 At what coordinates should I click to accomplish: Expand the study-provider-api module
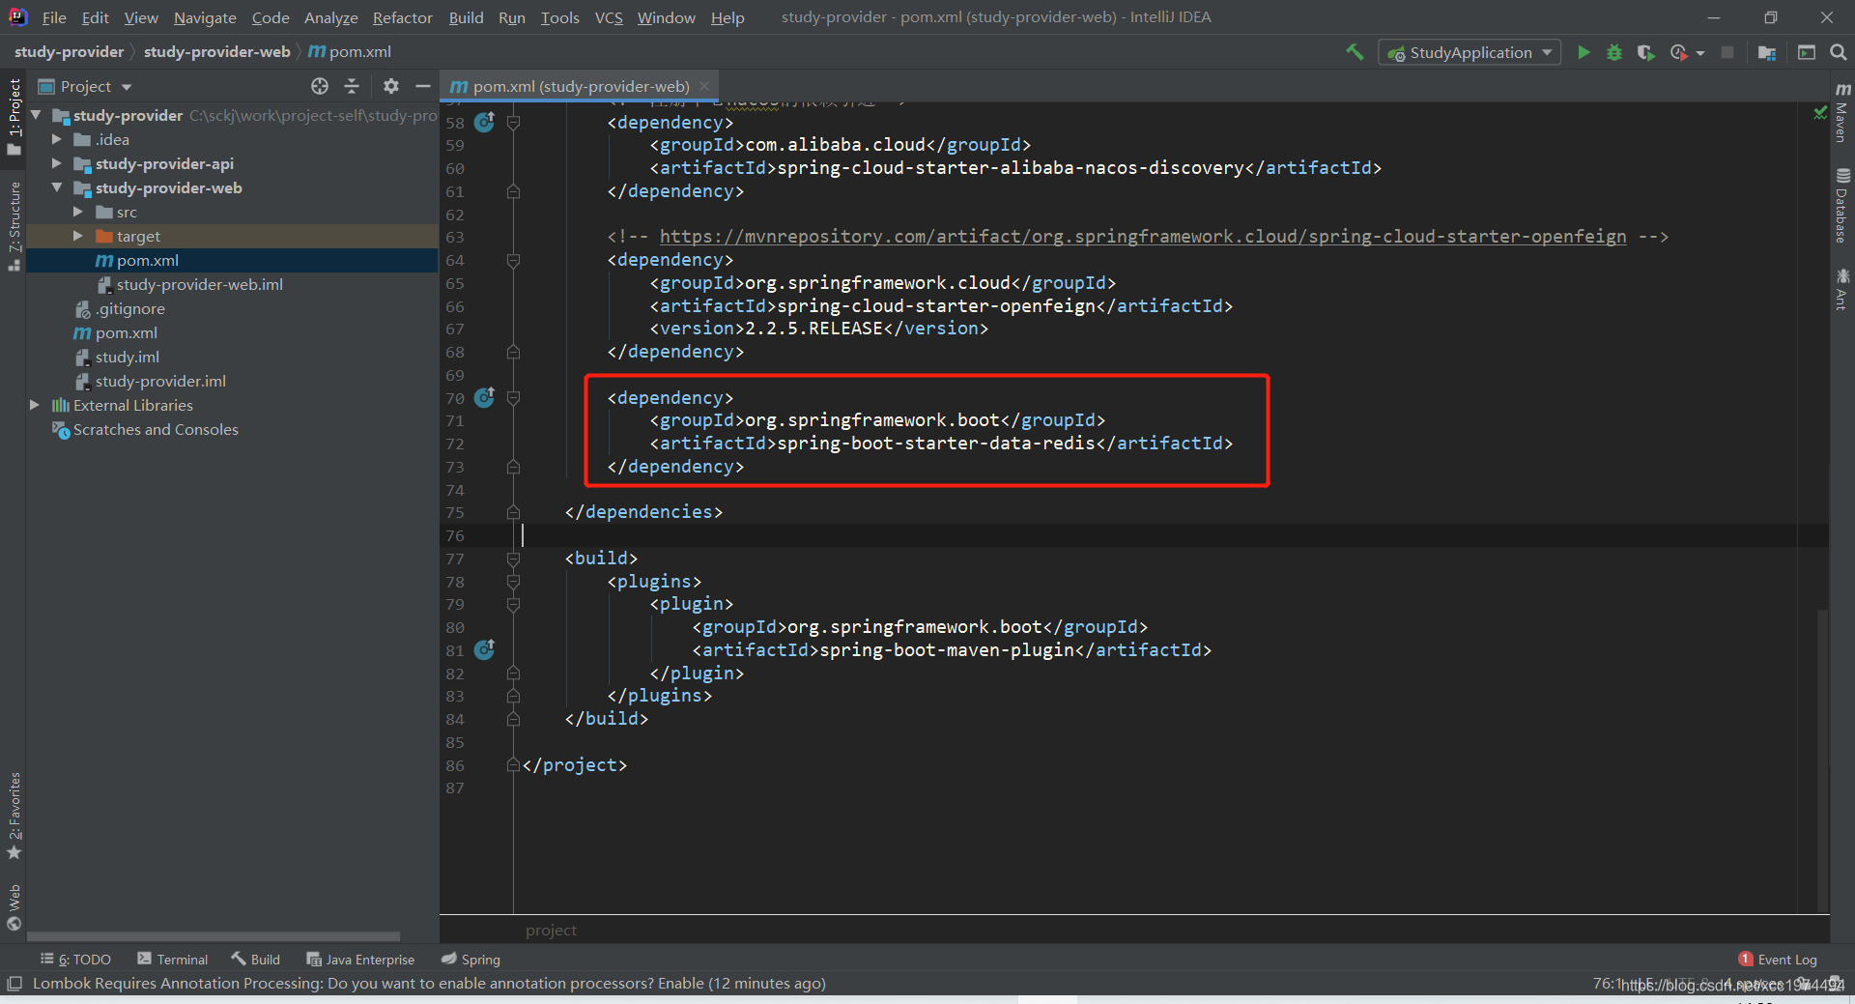point(57,163)
